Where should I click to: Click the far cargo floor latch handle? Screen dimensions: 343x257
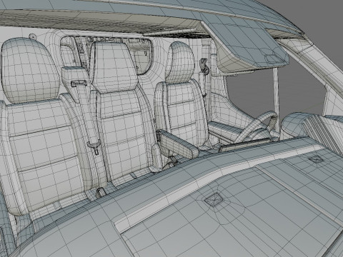[316, 159]
